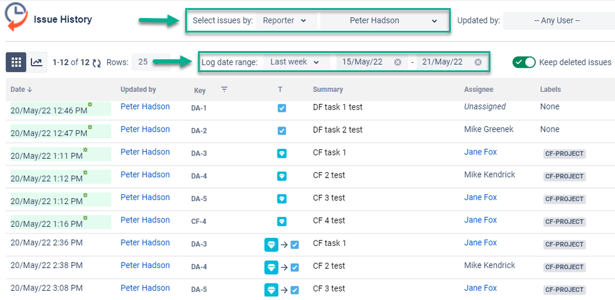Open issue key DA-2
This screenshot has width=615, height=300.
[199, 131]
